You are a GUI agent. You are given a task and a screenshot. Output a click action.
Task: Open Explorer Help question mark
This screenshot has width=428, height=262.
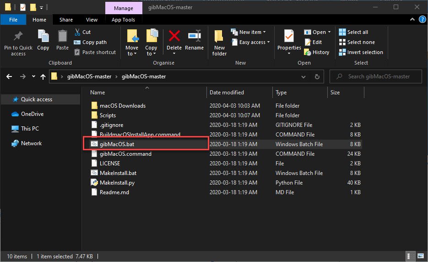click(x=422, y=19)
